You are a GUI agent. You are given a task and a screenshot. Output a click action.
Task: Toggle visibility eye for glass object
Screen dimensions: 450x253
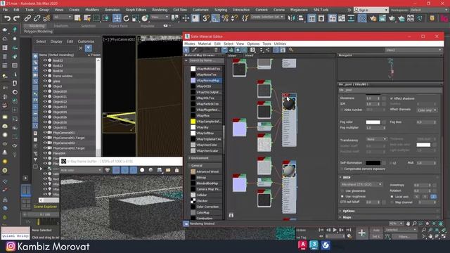[45, 82]
